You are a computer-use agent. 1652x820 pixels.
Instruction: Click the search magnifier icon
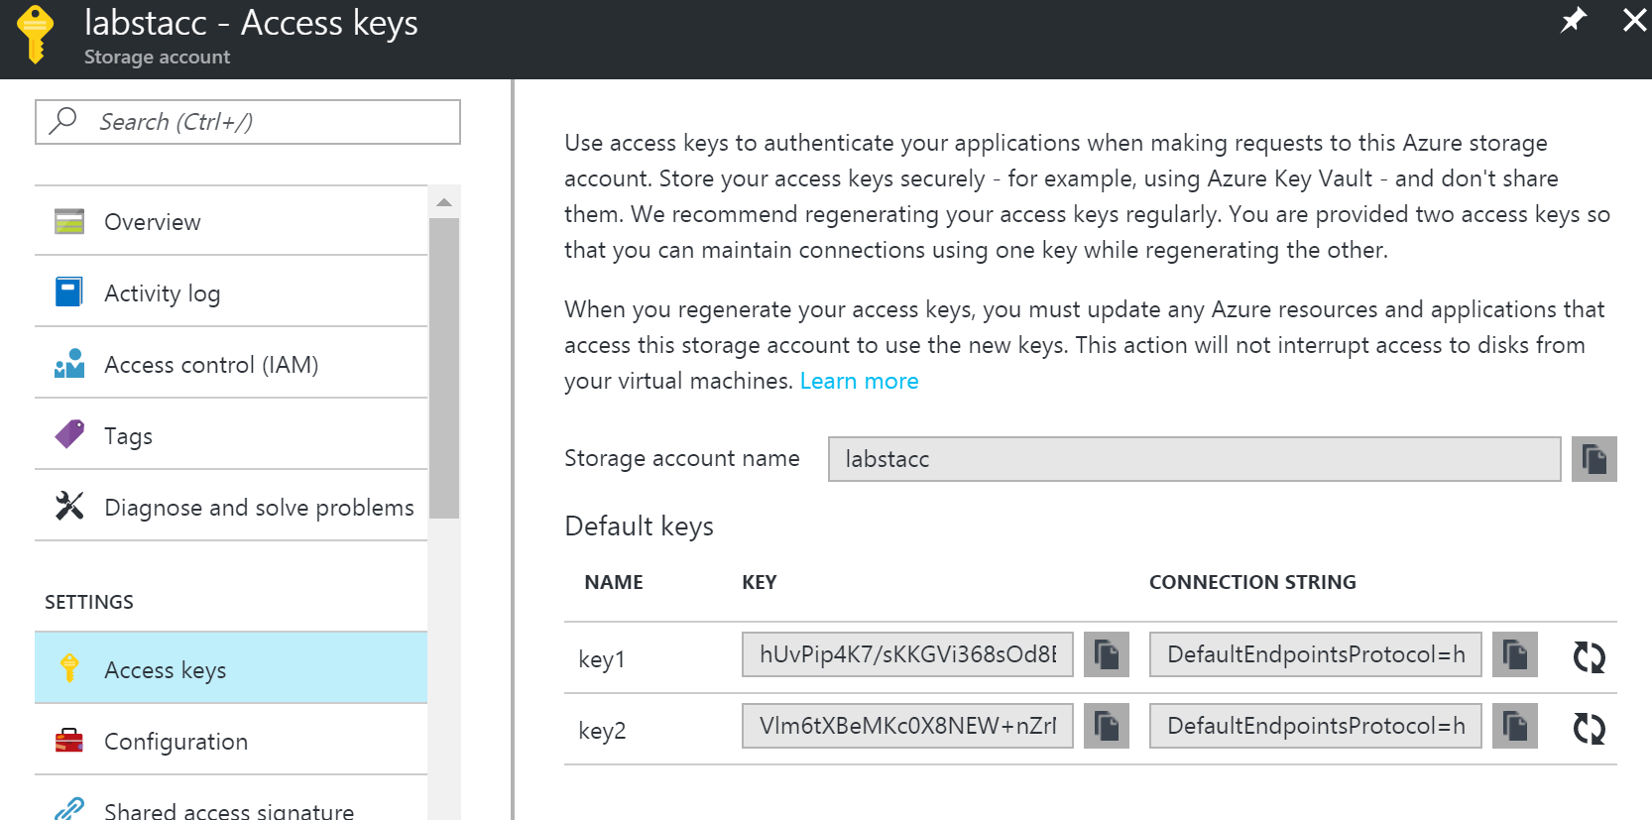click(x=63, y=121)
